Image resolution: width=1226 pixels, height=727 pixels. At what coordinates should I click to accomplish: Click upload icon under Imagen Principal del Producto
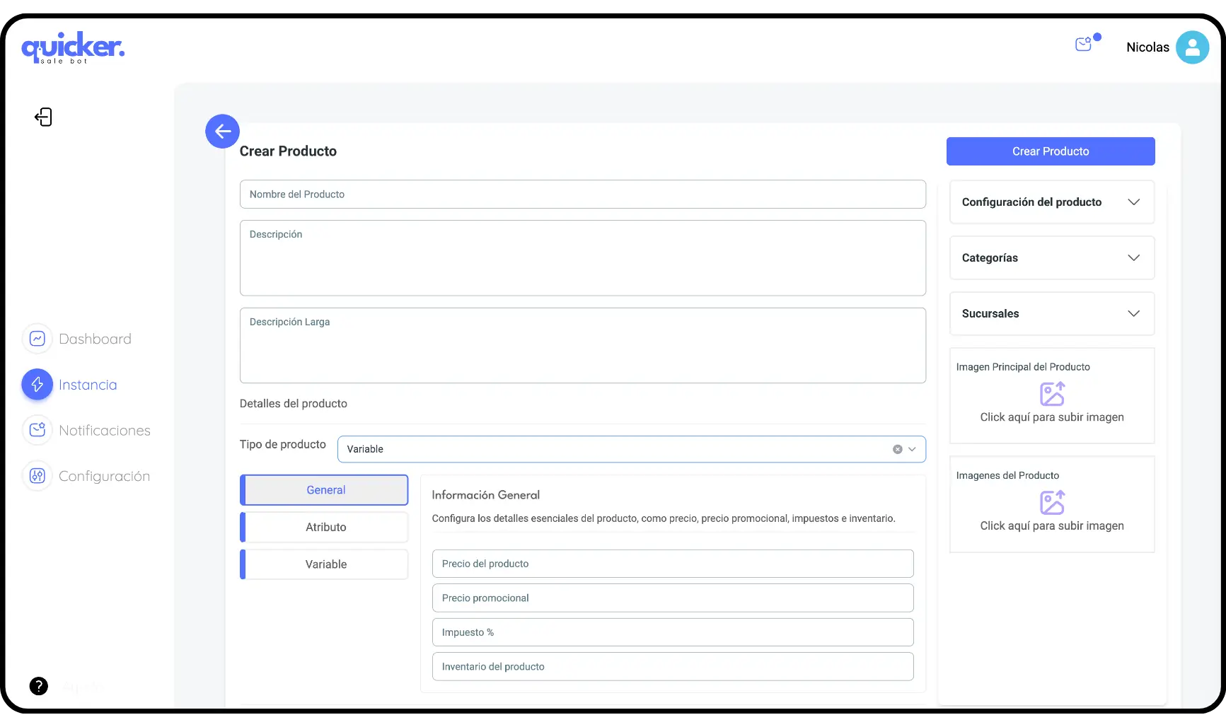click(1052, 394)
